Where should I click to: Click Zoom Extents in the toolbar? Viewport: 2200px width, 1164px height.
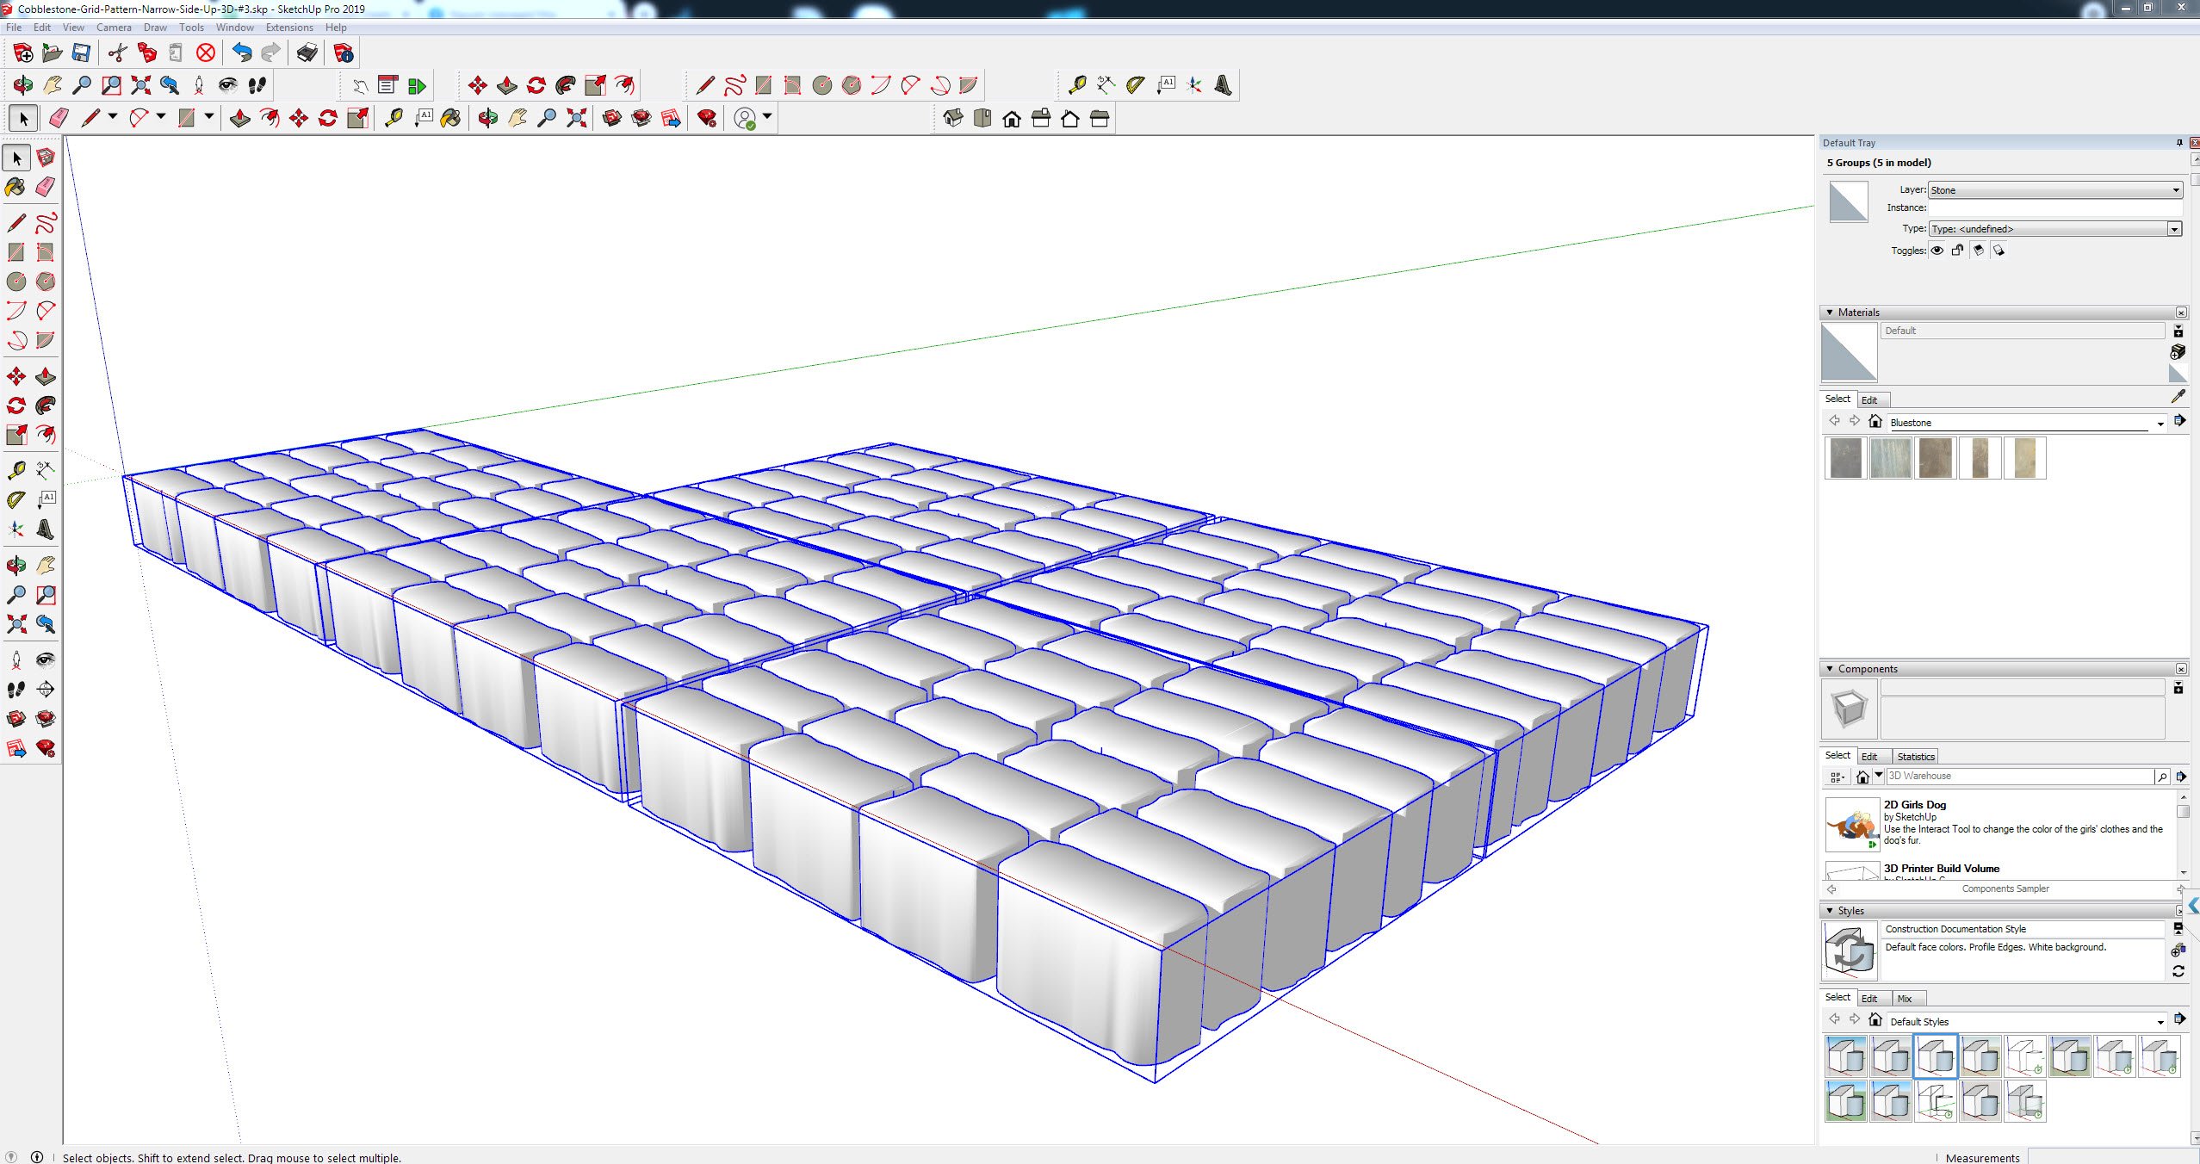pyautogui.click(x=576, y=118)
